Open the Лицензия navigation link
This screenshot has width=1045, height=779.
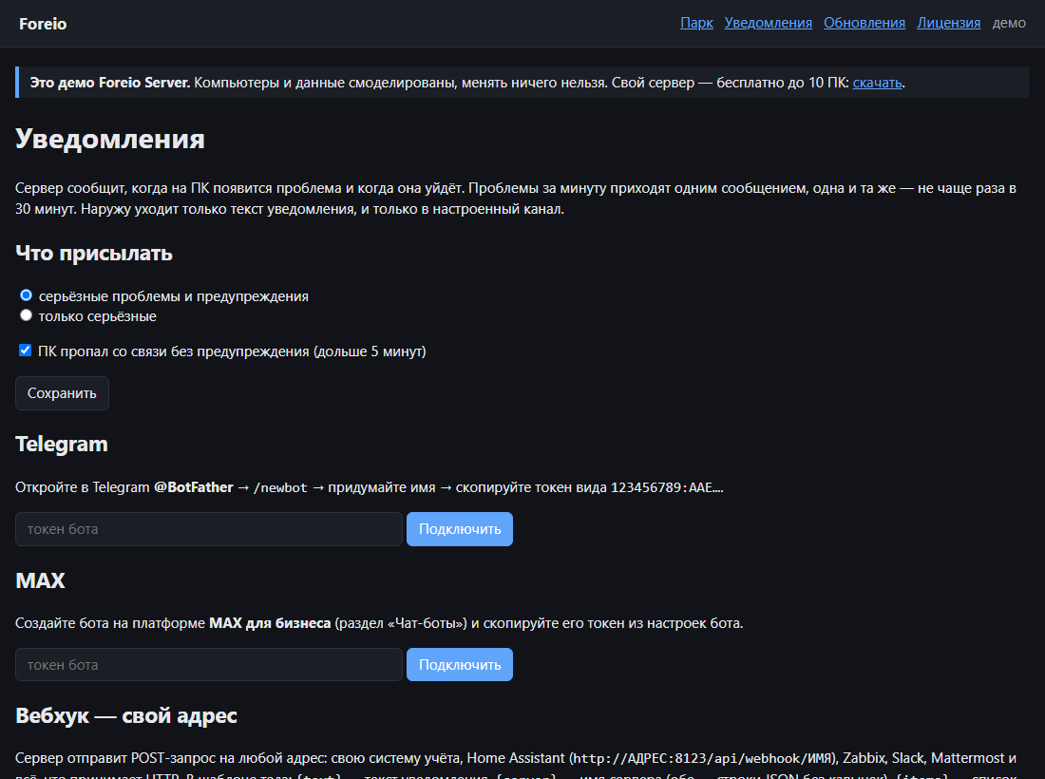coord(948,24)
